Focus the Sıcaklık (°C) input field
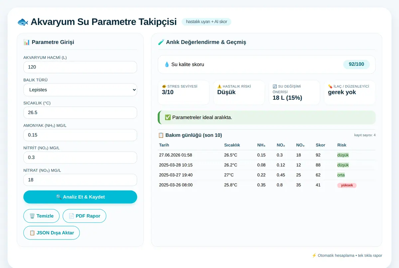 80,112
